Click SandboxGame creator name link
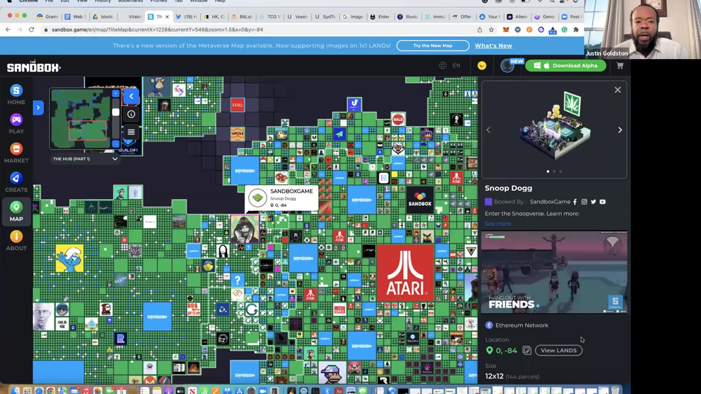Image resolution: width=701 pixels, height=394 pixels. click(x=550, y=202)
